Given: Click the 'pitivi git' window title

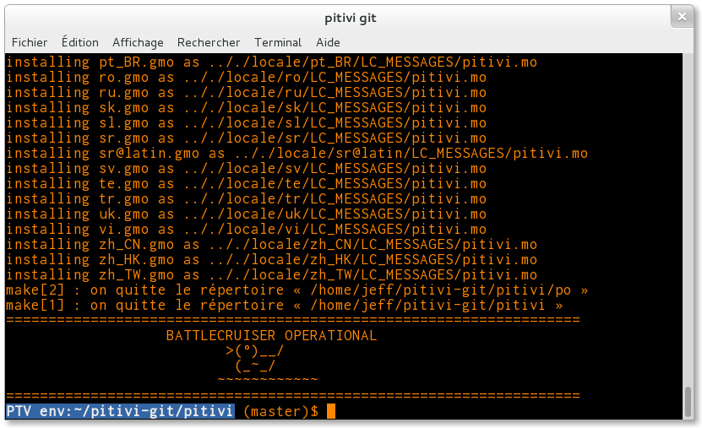Looking at the screenshot, I should (351, 19).
